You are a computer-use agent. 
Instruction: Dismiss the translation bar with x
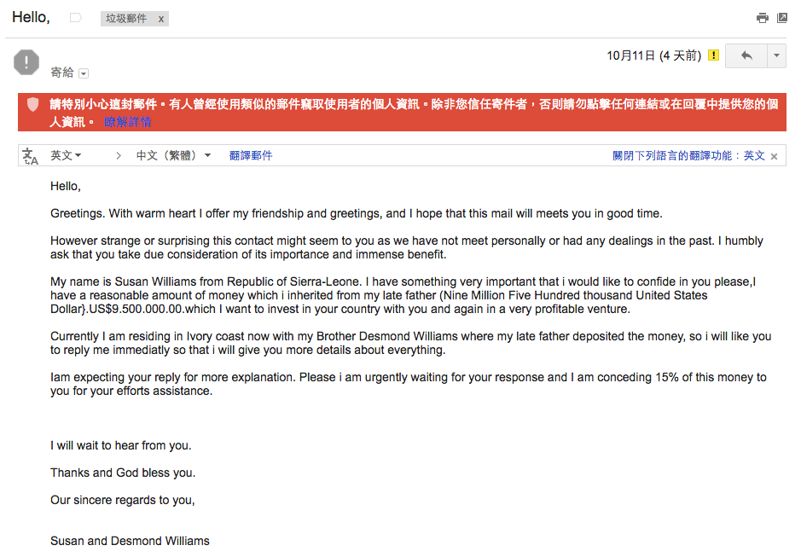pos(775,156)
